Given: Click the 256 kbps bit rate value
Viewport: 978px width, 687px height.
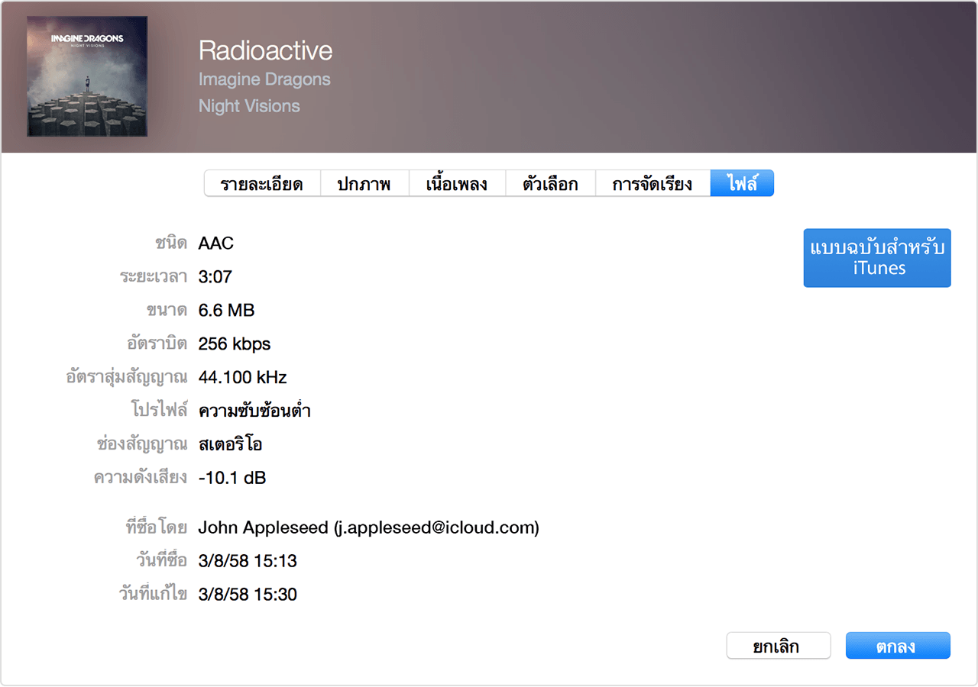Looking at the screenshot, I should point(235,344).
